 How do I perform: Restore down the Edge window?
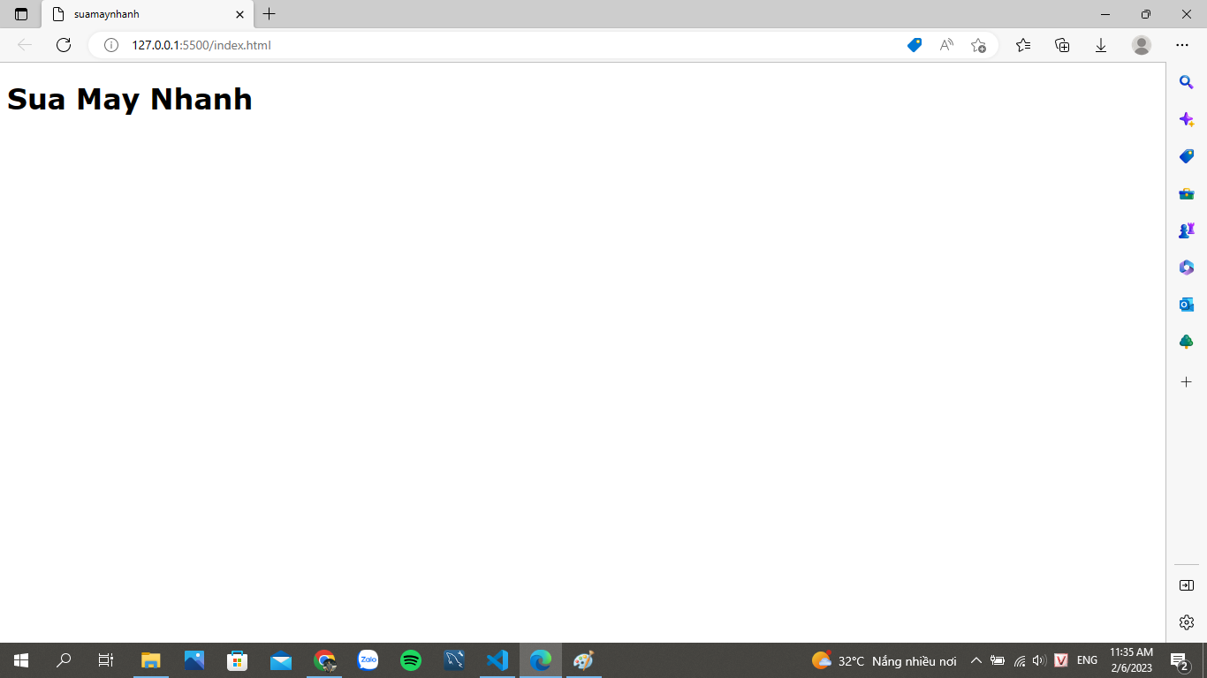(x=1146, y=14)
